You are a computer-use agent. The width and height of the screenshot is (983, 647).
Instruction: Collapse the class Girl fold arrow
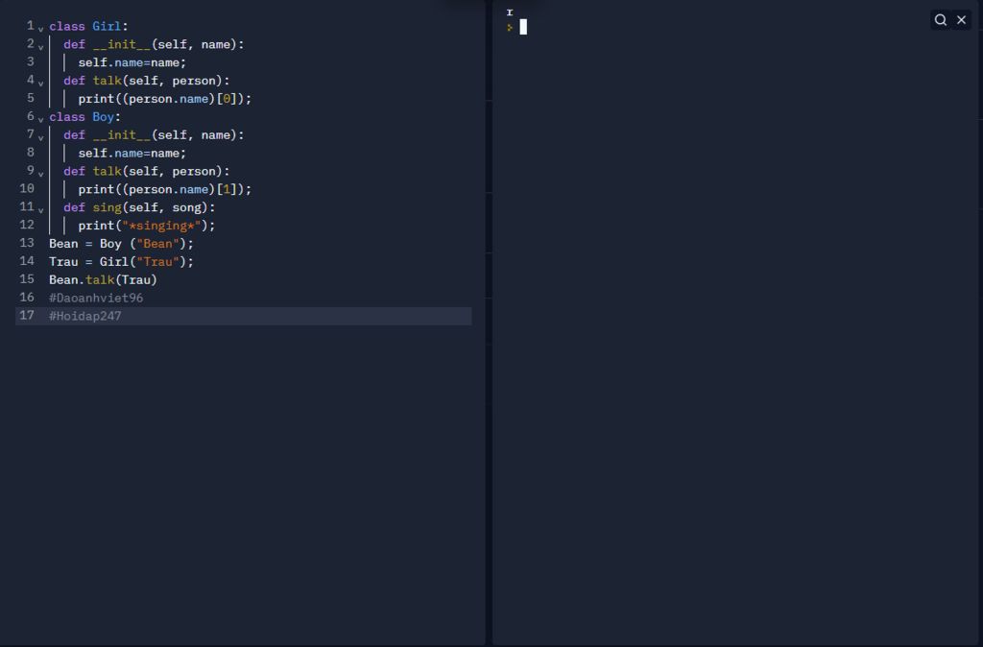click(x=40, y=29)
